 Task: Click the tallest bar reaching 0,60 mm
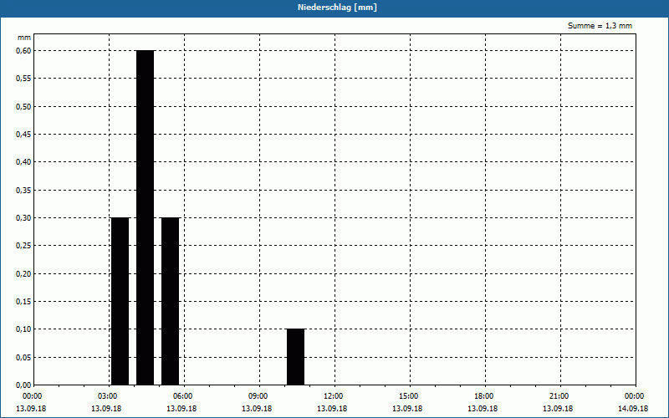click(145, 217)
